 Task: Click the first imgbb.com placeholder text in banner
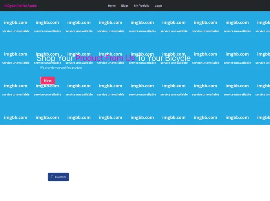[16, 22]
